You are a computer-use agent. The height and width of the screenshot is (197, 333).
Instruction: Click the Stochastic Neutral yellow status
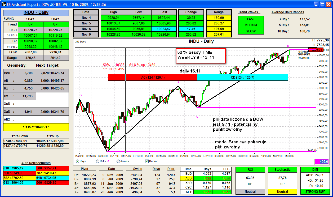(282, 192)
